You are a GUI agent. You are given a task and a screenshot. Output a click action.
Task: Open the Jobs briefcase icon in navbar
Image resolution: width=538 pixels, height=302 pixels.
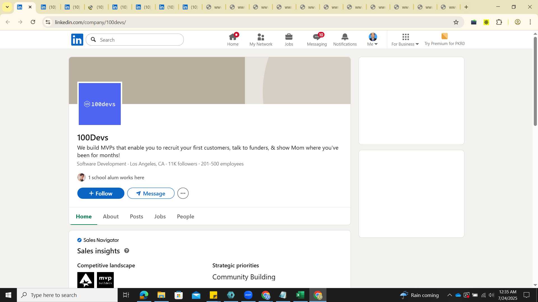tap(289, 39)
